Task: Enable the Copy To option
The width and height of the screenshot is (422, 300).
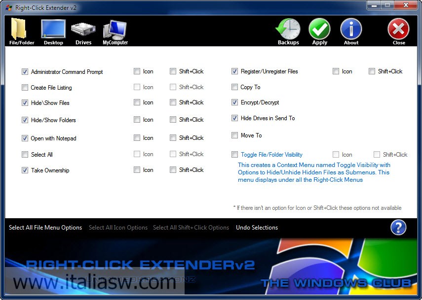Action: (234, 87)
